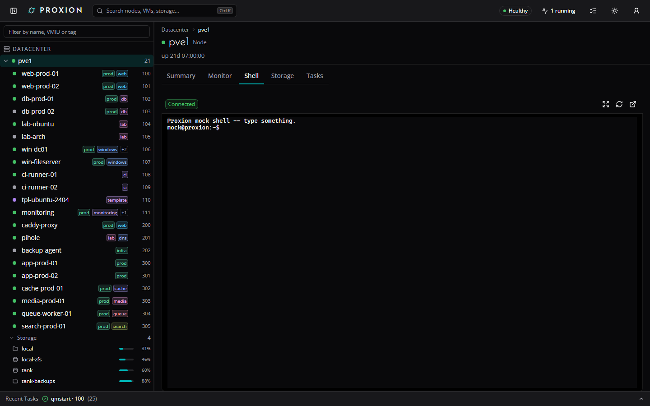Image resolution: width=650 pixels, height=406 pixels.
Task: Switch to the Summary tab
Action: click(x=181, y=76)
